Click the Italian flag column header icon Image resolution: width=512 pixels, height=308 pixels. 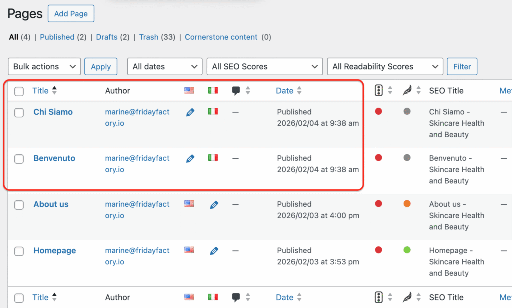[x=213, y=90]
